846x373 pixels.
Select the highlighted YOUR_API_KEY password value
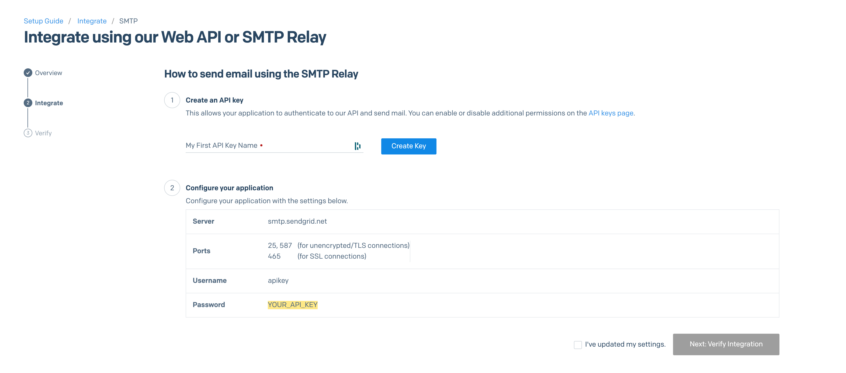293,305
